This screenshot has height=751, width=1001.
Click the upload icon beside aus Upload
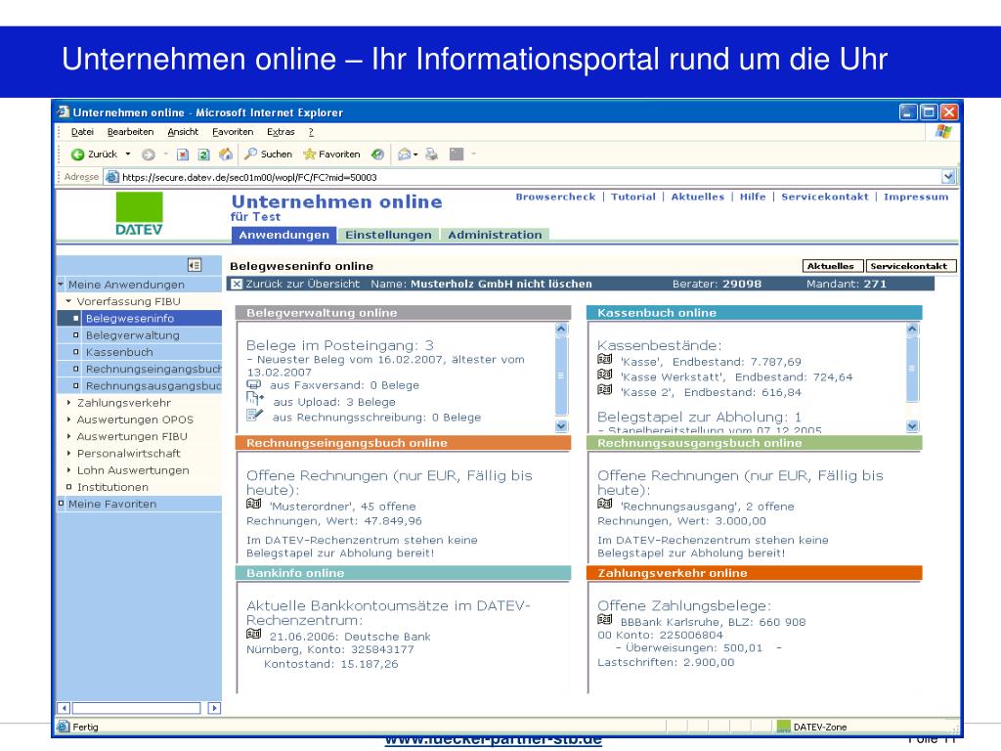pos(255,399)
